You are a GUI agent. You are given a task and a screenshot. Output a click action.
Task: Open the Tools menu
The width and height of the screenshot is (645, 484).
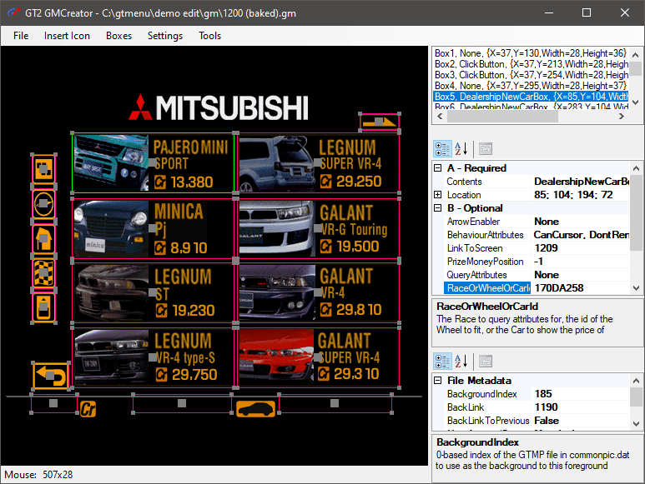(x=209, y=36)
